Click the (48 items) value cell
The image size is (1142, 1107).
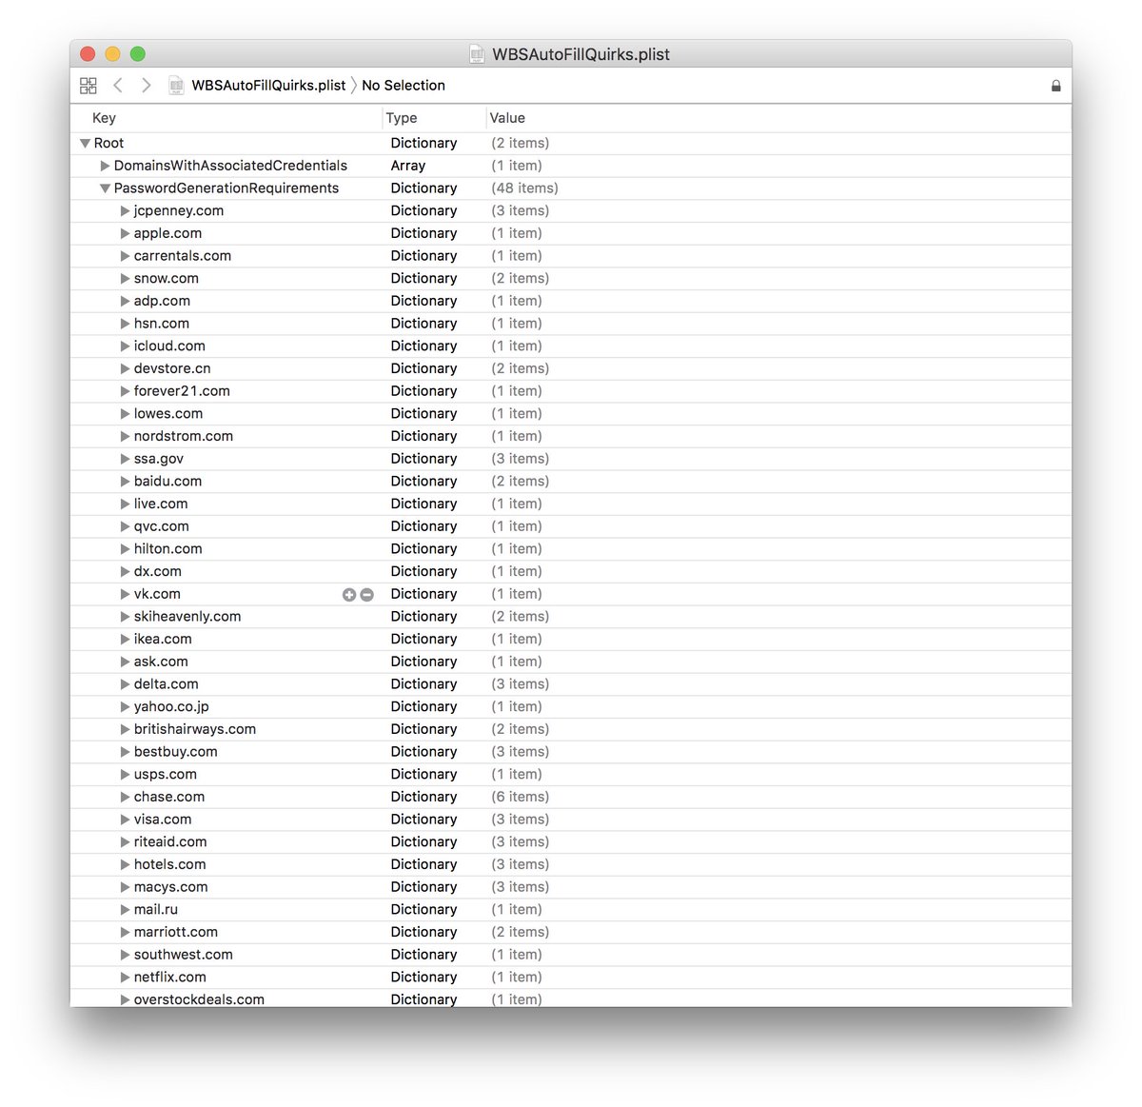click(x=524, y=188)
